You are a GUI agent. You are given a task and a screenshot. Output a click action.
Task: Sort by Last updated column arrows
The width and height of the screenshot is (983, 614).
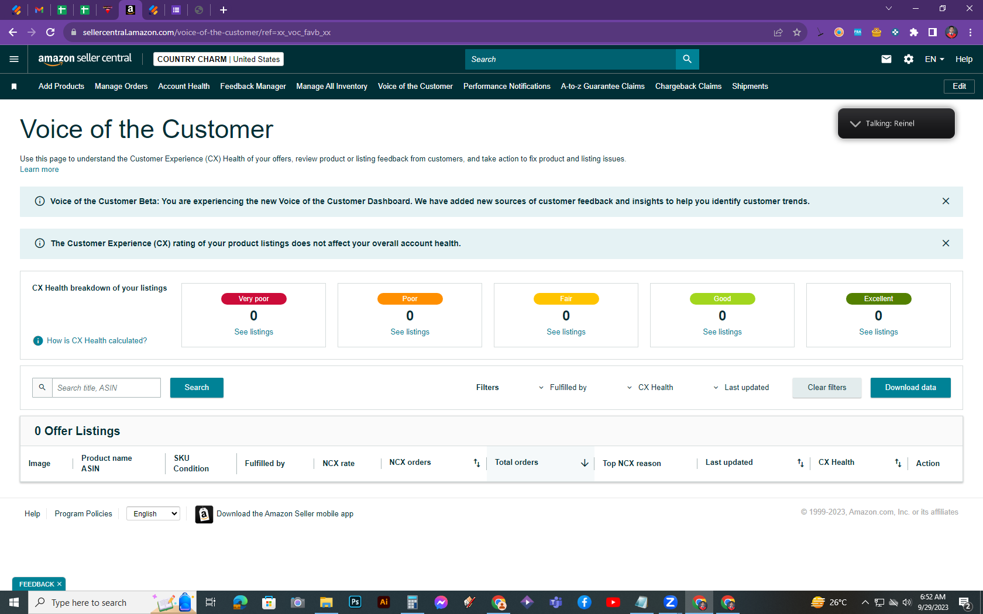pos(800,463)
